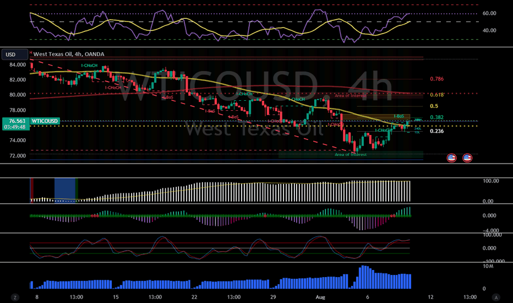Select the 0.5 Fibonacci level label
The height and width of the screenshot is (303, 513).
tap(434, 106)
